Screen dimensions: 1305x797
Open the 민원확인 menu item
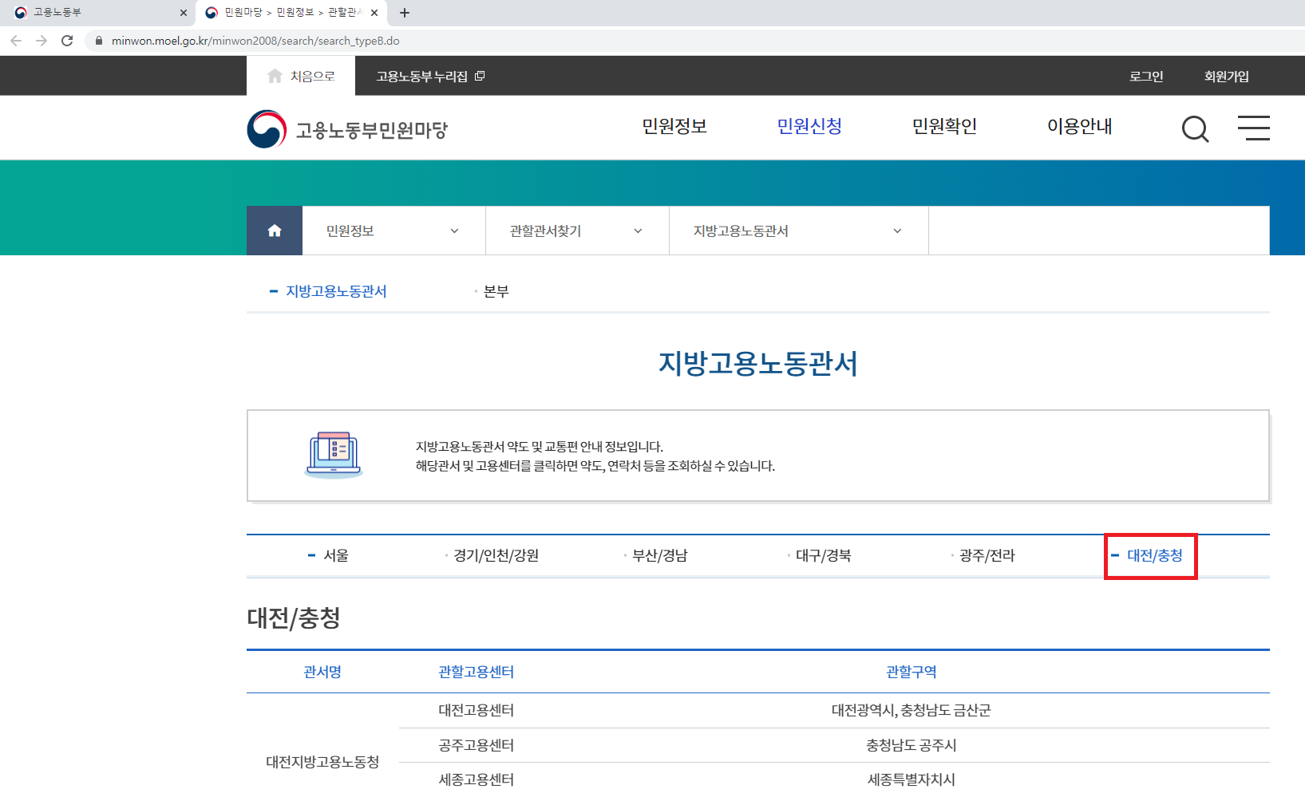click(944, 126)
